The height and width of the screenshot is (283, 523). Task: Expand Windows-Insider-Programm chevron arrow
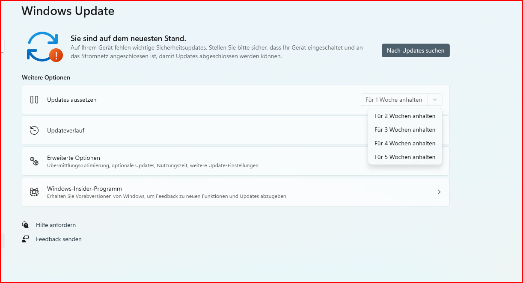point(439,192)
